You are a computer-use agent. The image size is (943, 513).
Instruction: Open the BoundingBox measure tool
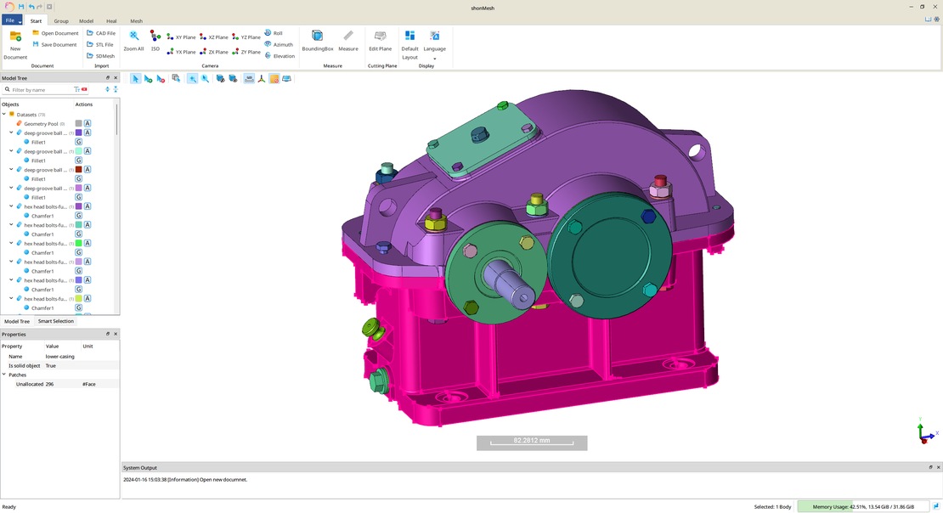pos(317,37)
